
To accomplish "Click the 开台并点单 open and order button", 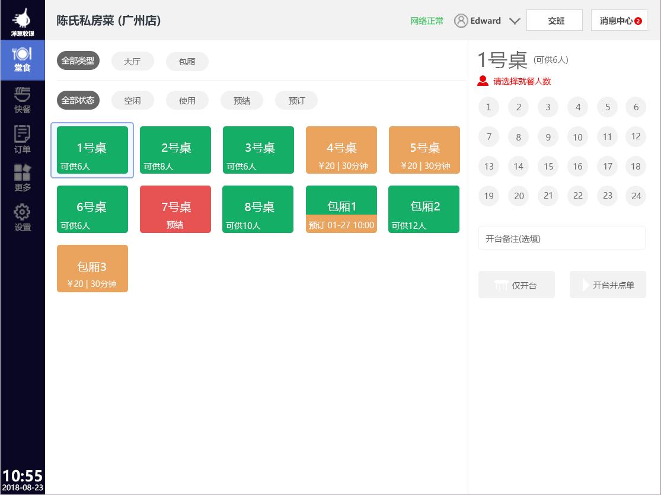I will coord(608,285).
